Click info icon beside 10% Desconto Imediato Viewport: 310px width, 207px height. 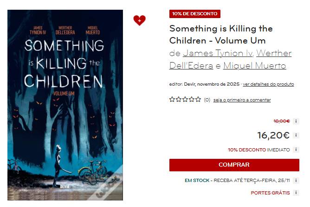[296, 150]
